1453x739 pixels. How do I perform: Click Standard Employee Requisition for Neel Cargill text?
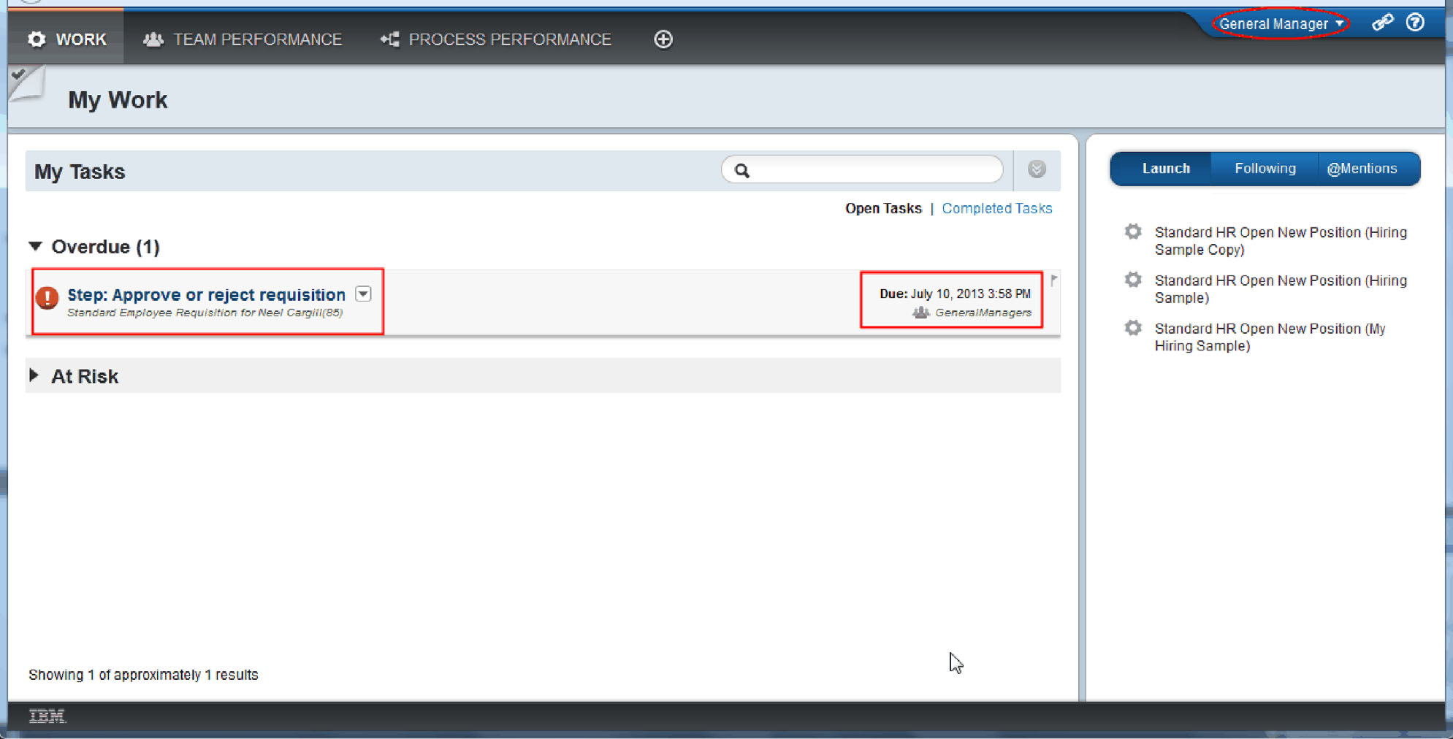click(x=205, y=313)
